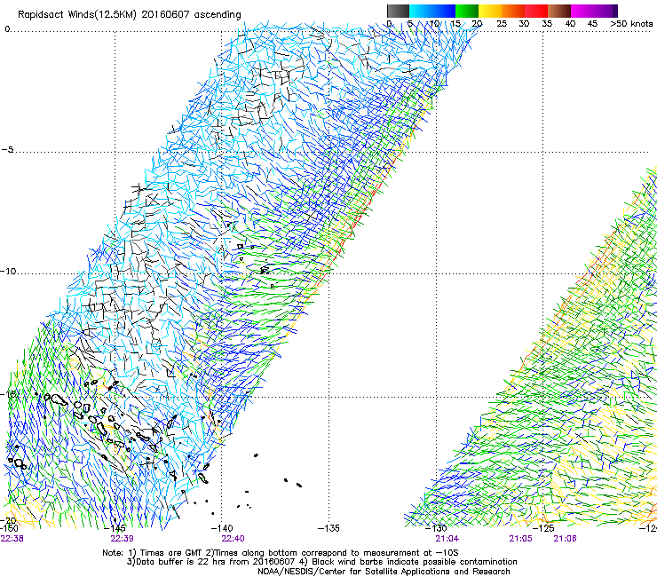The width and height of the screenshot is (657, 577).
Task: Click the longitude label '-140' on the bottom axis
Action: coord(223,528)
